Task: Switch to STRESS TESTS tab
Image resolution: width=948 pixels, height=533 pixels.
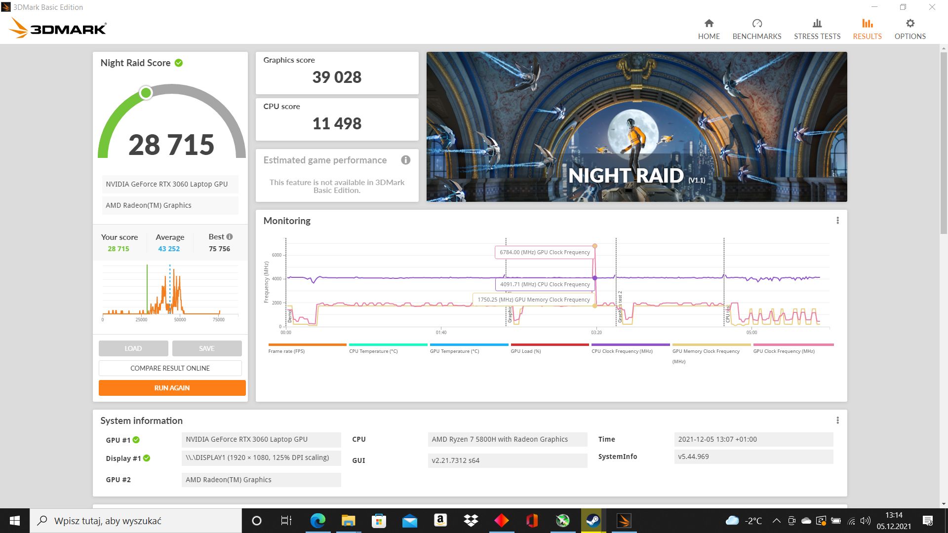Action: pos(817,29)
